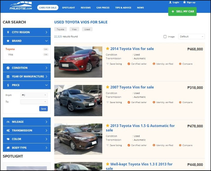Open Tips & Advice menu item
211x171 pixels.
click(123, 8)
